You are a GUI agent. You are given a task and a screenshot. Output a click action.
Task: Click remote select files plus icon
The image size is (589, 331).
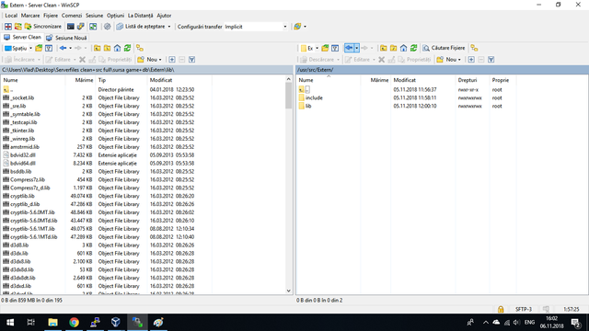(x=471, y=60)
